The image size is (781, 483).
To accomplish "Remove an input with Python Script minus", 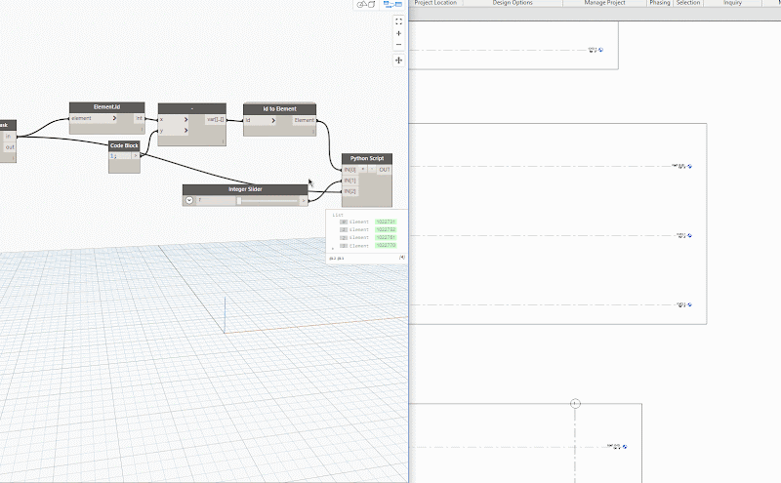I will (372, 170).
